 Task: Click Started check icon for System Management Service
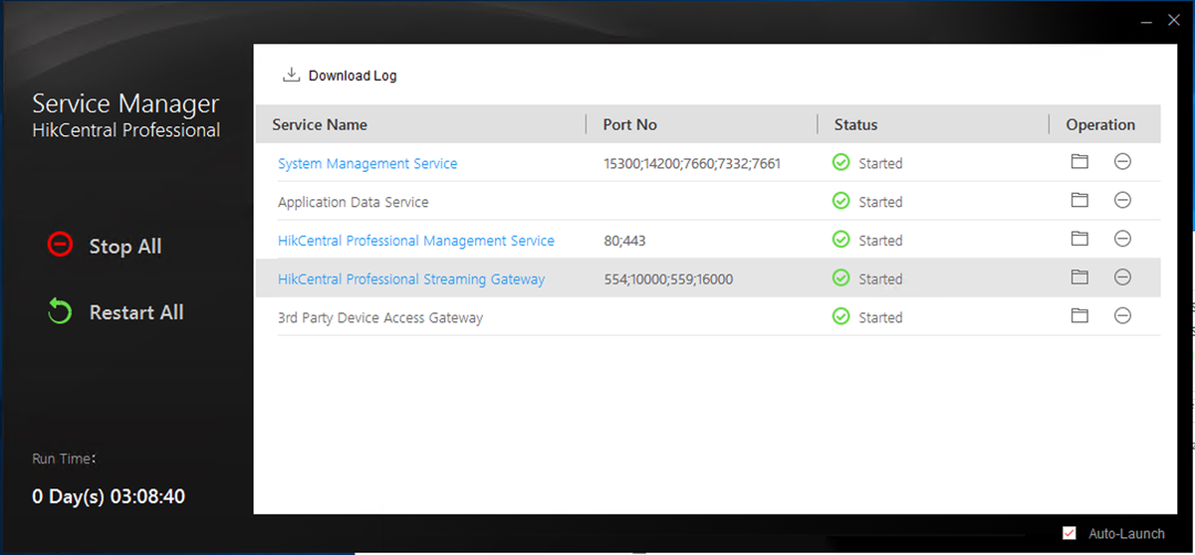click(x=840, y=162)
